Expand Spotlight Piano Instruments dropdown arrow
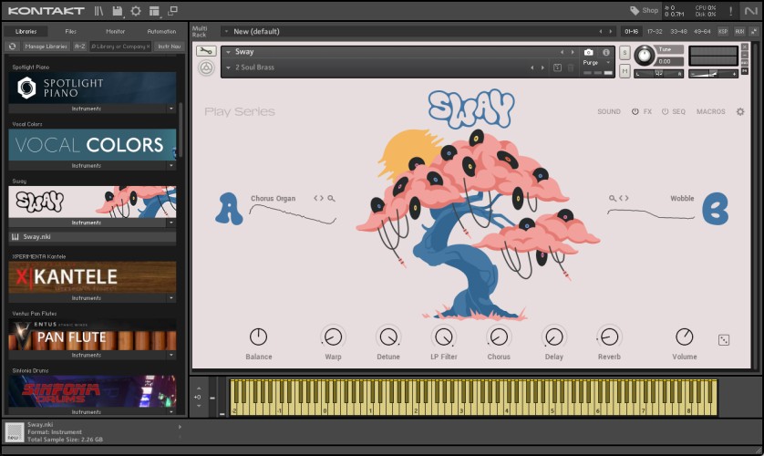 click(171, 109)
